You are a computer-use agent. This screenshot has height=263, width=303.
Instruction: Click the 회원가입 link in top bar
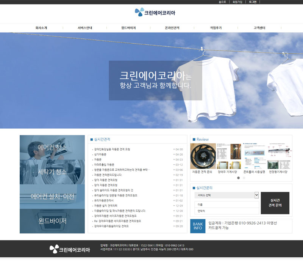coord(237,2)
